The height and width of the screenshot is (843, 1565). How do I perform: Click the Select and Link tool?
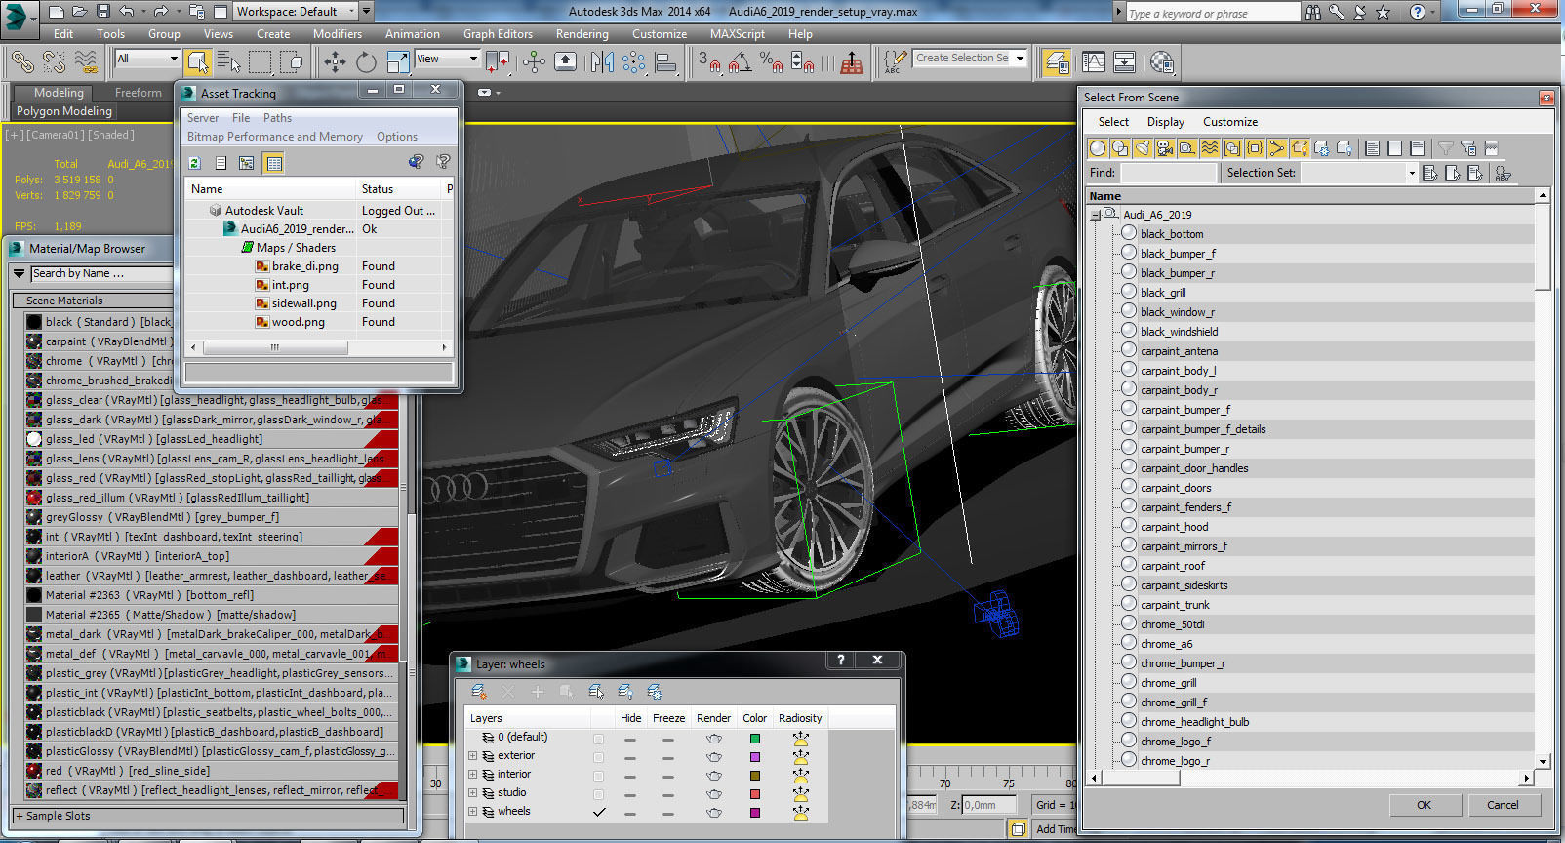[22, 62]
